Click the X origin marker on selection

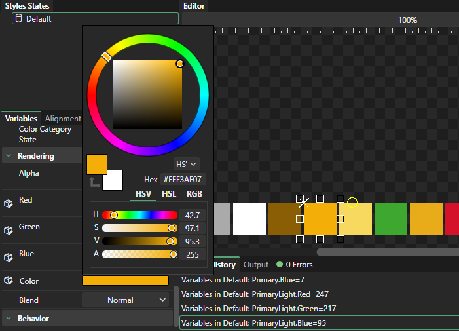(x=303, y=203)
